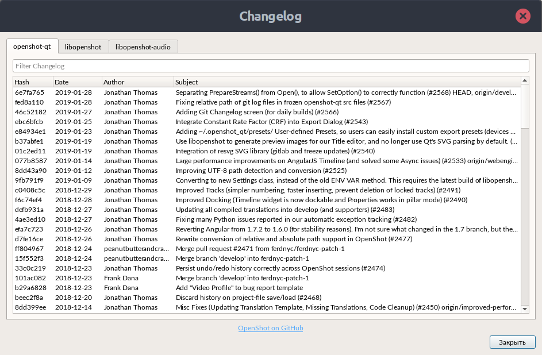Select commit hash beec2f8a

click(x=29, y=298)
